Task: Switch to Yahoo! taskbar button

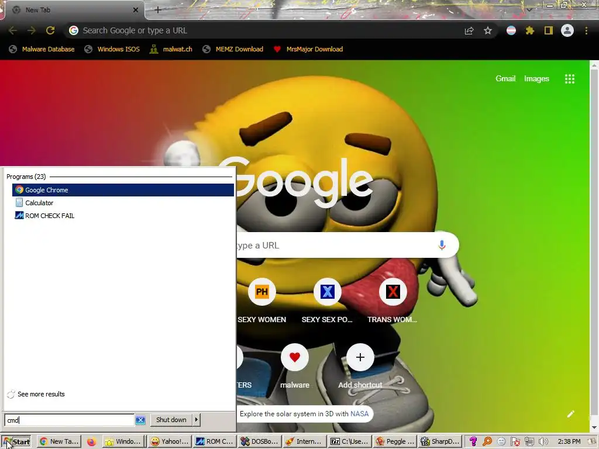Action: coord(170,442)
